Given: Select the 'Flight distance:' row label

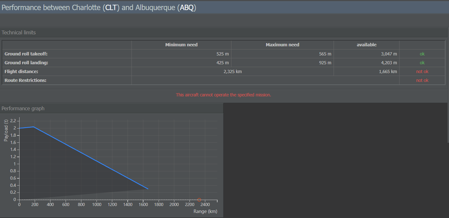Looking at the screenshot, I should pyautogui.click(x=21, y=72).
